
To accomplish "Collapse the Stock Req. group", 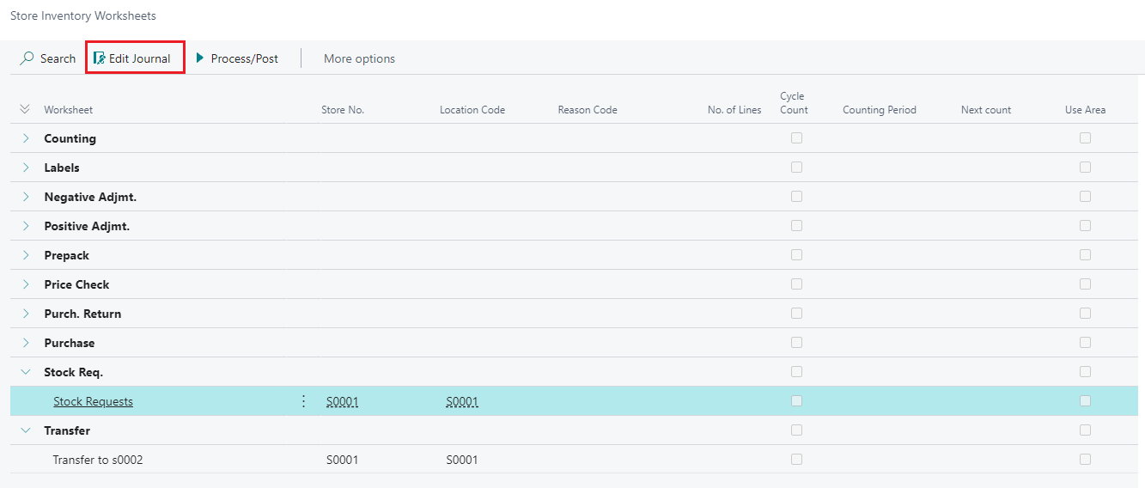I will pos(26,372).
